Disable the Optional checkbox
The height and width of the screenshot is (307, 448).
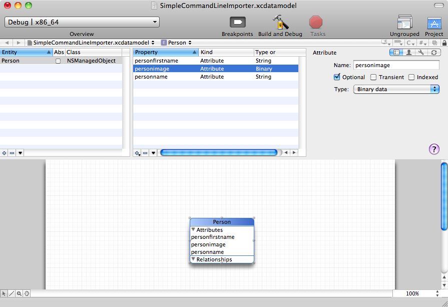click(x=337, y=77)
